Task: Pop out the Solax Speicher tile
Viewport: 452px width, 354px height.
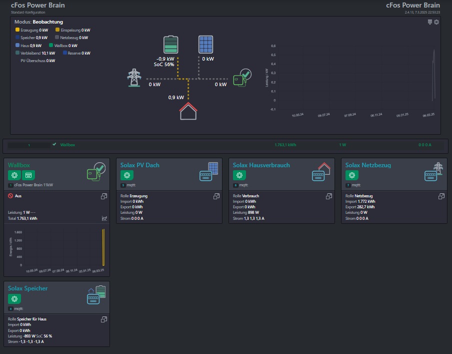Action: (104, 319)
